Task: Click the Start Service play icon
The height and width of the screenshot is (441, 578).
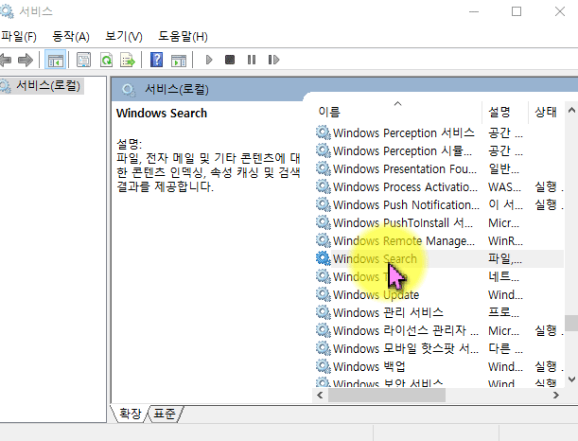Action: (x=209, y=60)
